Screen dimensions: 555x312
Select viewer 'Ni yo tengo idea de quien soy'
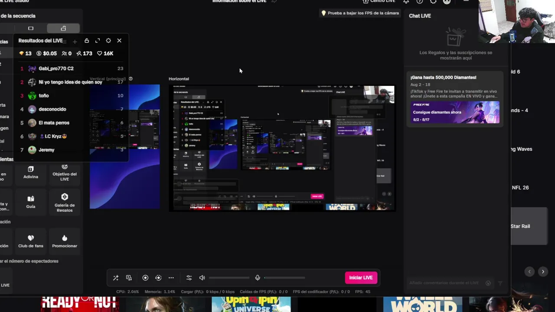(x=72, y=82)
